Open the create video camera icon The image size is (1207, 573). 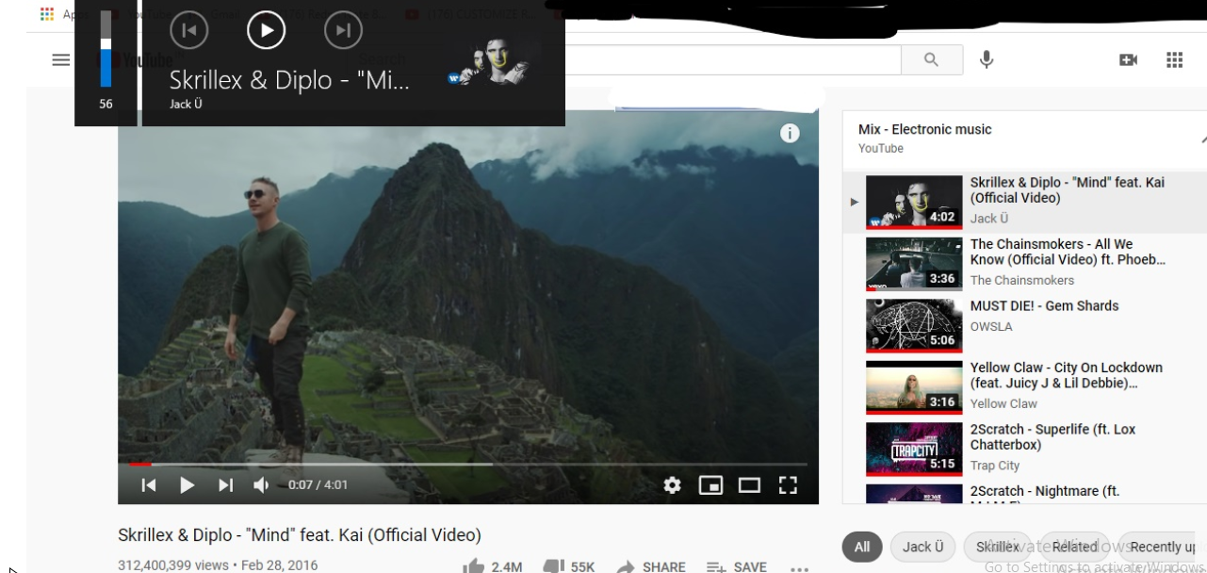1128,59
